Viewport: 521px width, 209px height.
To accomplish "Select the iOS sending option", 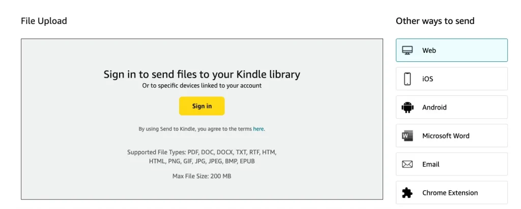I will point(452,79).
